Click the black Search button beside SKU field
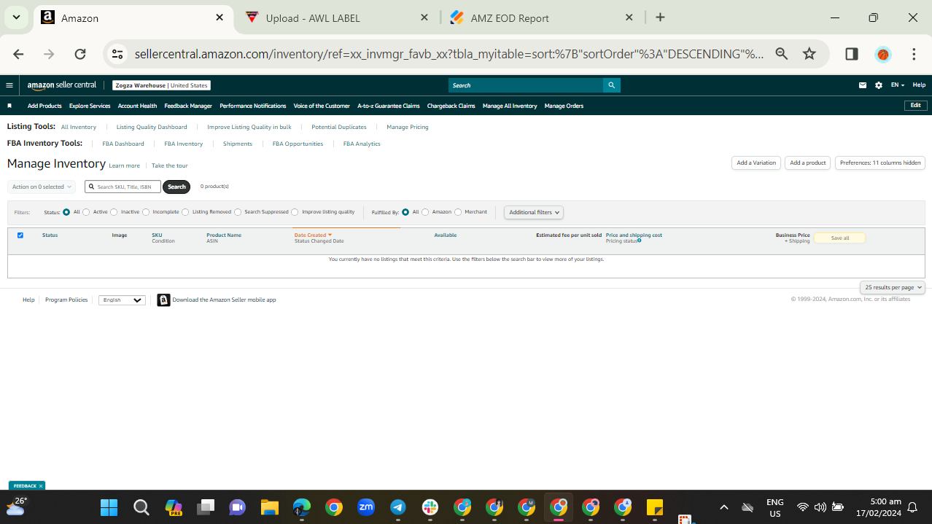The height and width of the screenshot is (524, 932). 176,187
